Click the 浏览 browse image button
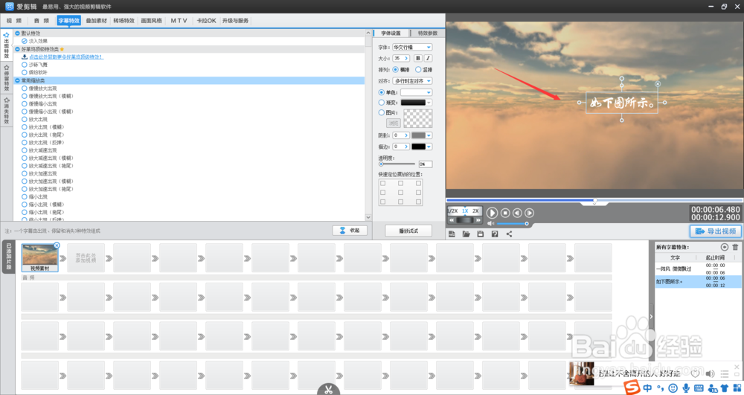This screenshot has width=744, height=395. coord(394,123)
